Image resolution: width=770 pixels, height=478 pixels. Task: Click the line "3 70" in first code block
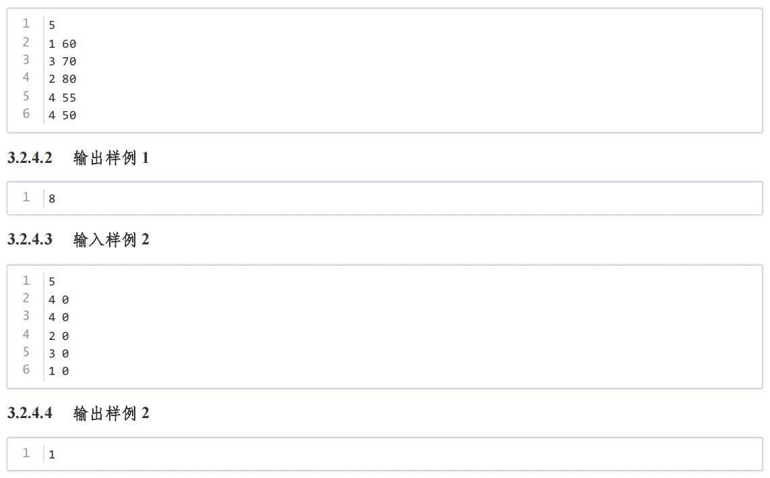pos(63,61)
